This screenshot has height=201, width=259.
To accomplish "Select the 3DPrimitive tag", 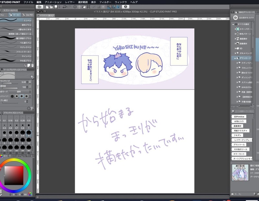I will (x=239, y=117).
